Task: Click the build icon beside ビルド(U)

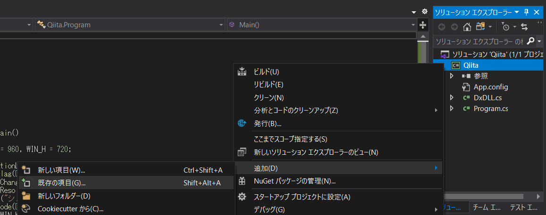Action: 242,72
